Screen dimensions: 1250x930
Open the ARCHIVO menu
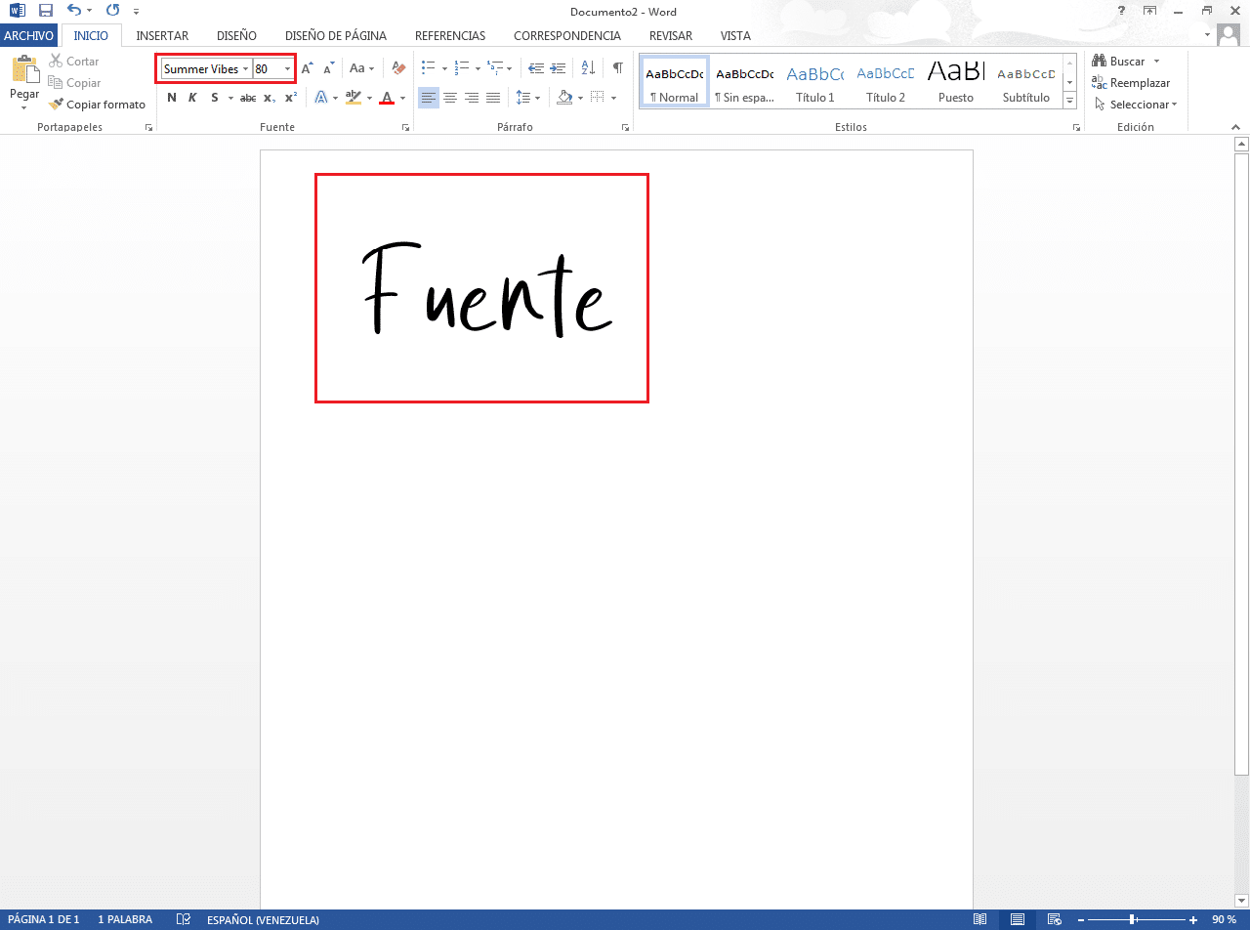click(28, 35)
